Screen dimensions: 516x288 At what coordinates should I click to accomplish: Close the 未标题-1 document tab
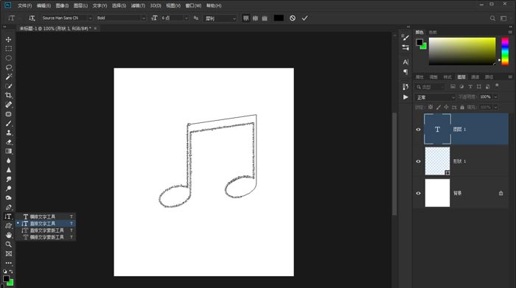point(95,28)
